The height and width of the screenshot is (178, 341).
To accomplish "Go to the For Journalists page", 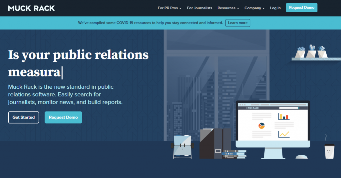I will tap(199, 8).
